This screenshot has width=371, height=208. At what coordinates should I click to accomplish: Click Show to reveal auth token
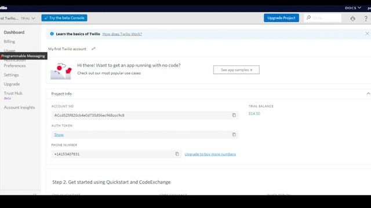pos(59,135)
